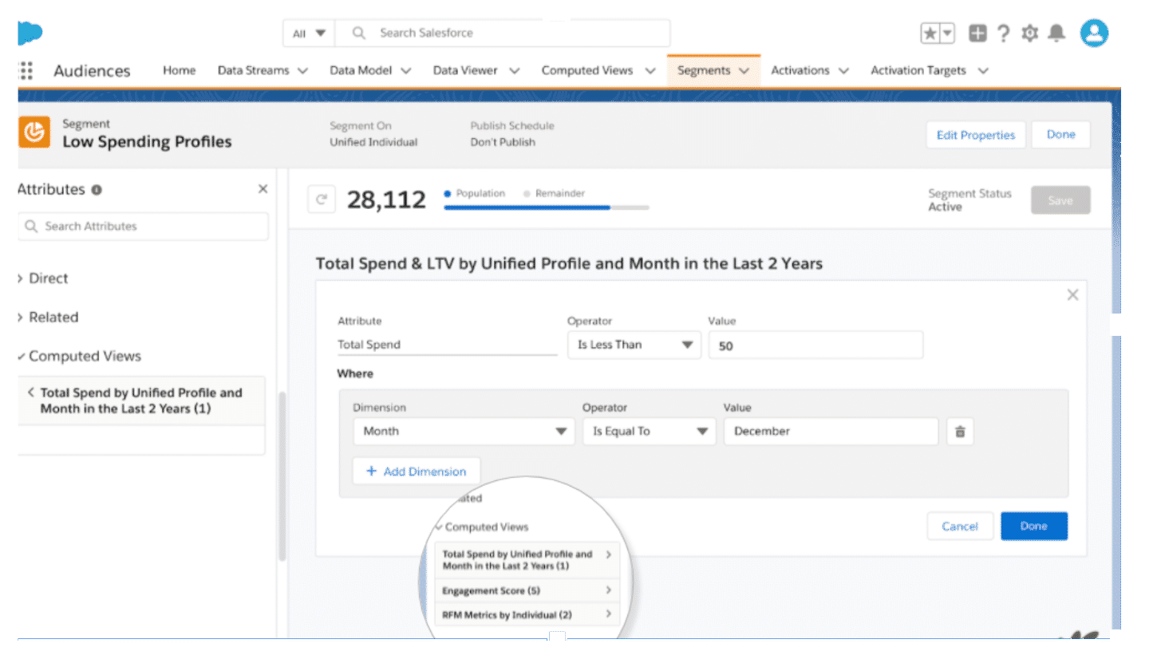
Task: Open Setup using the gear icon
Action: (1029, 33)
